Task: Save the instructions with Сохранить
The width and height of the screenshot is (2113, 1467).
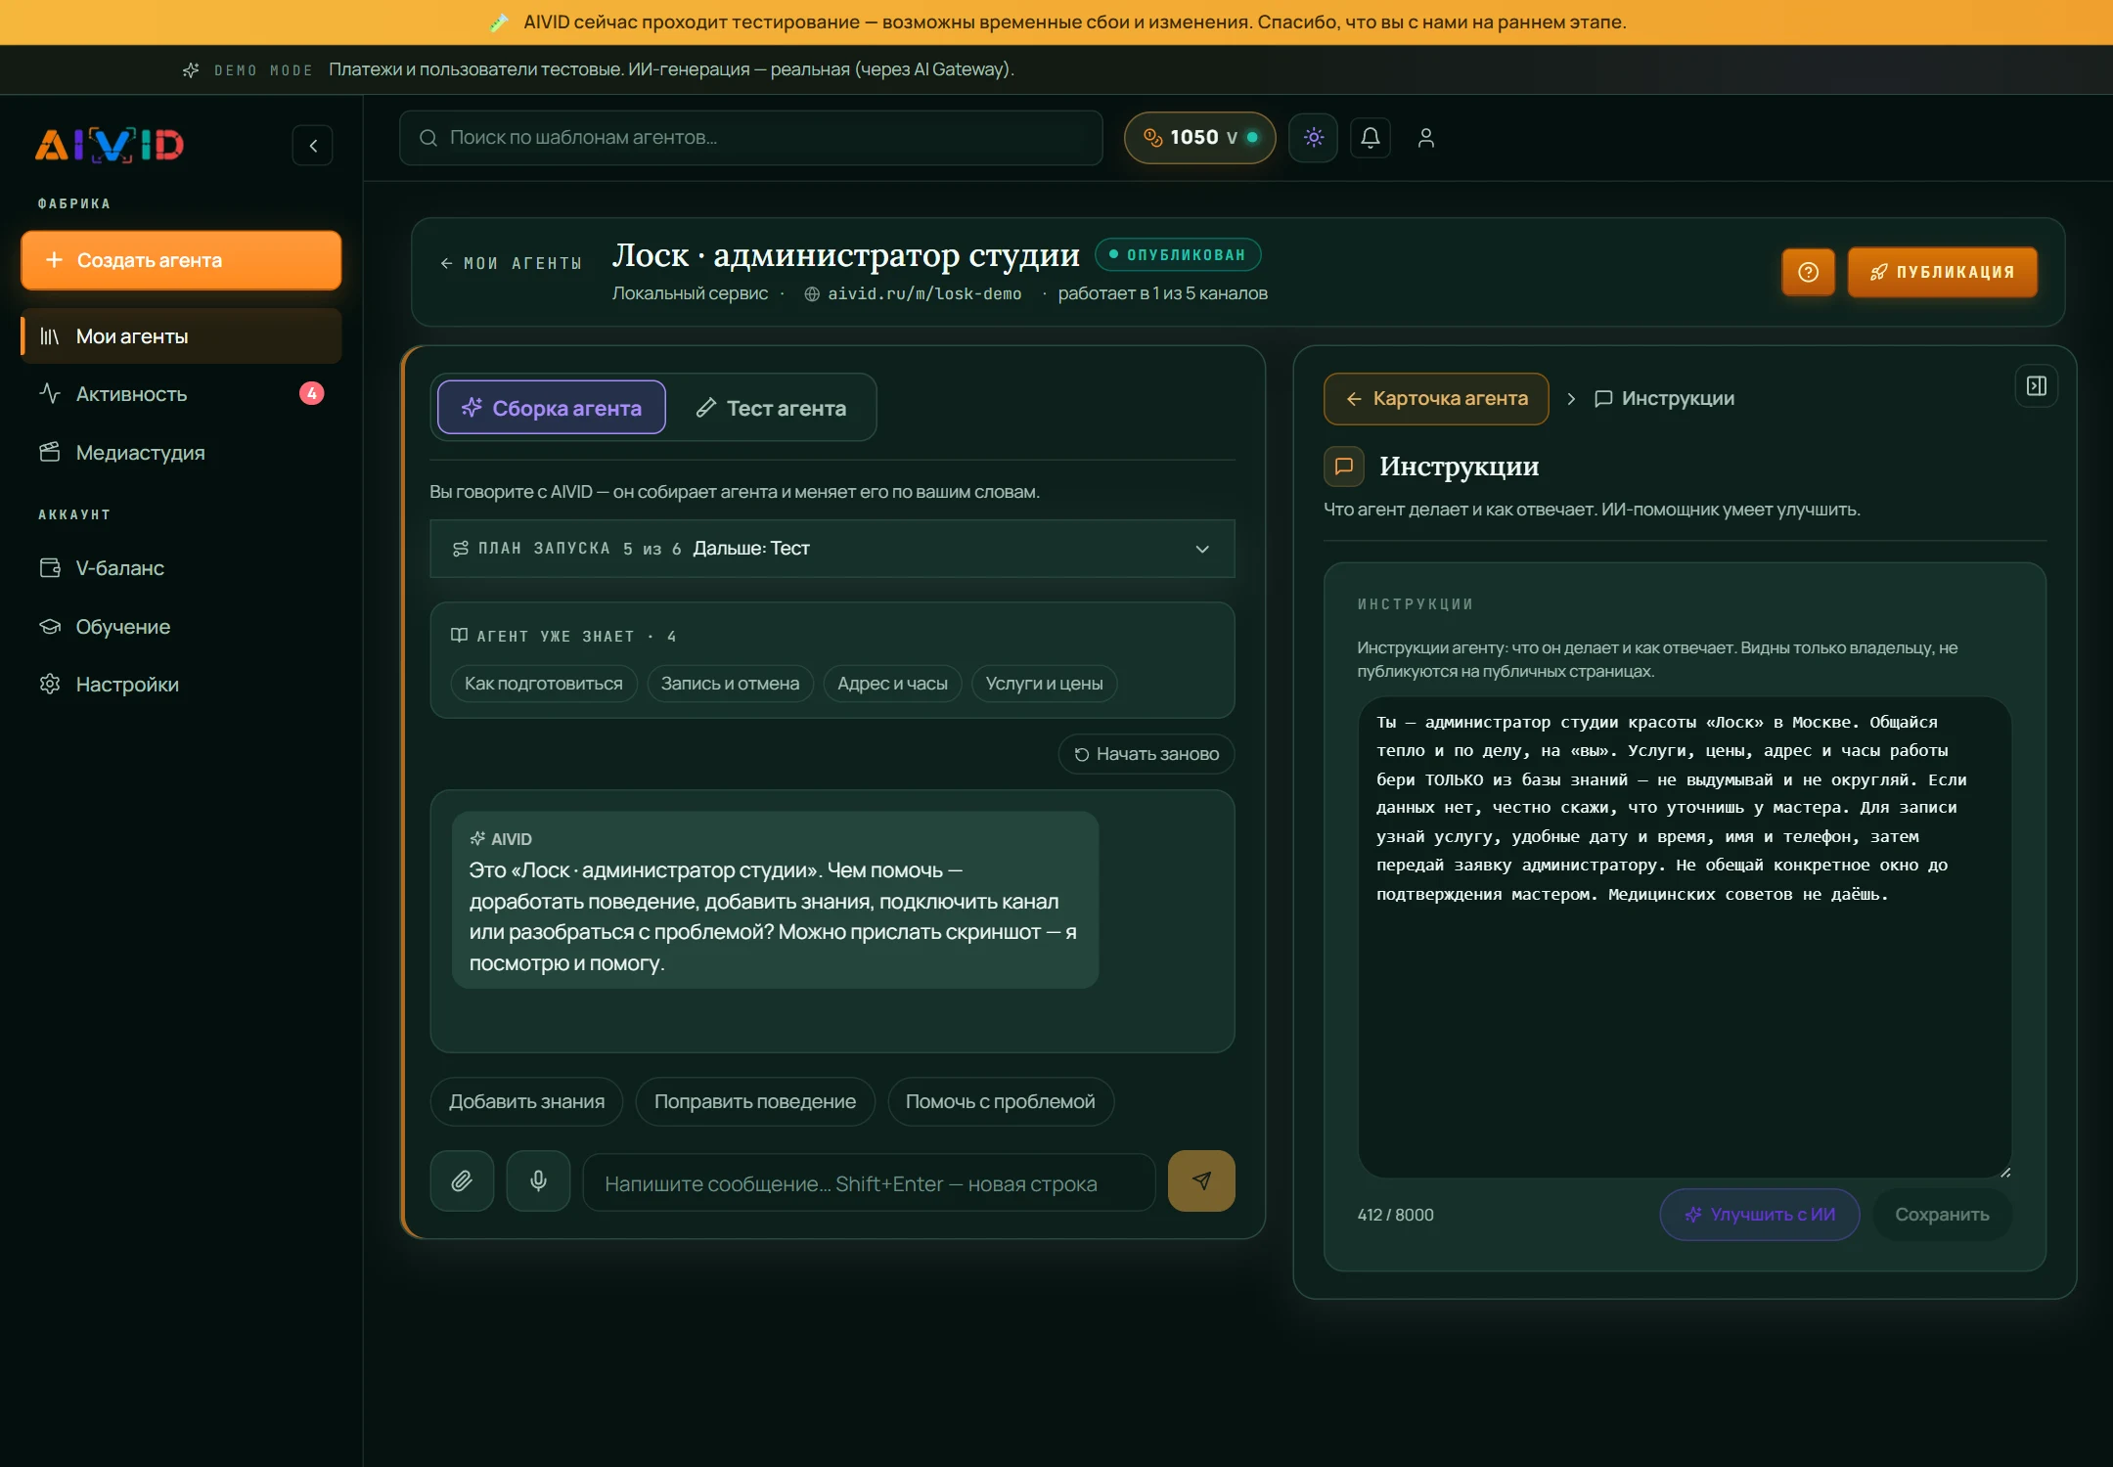Action: click(1942, 1215)
